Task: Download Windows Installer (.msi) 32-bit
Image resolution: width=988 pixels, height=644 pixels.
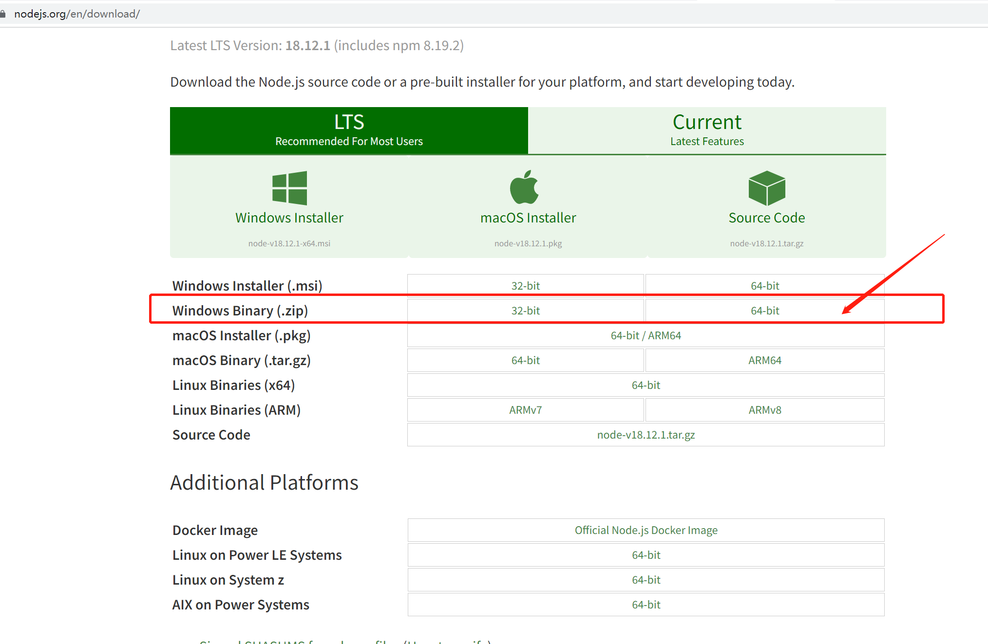Action: click(x=526, y=286)
